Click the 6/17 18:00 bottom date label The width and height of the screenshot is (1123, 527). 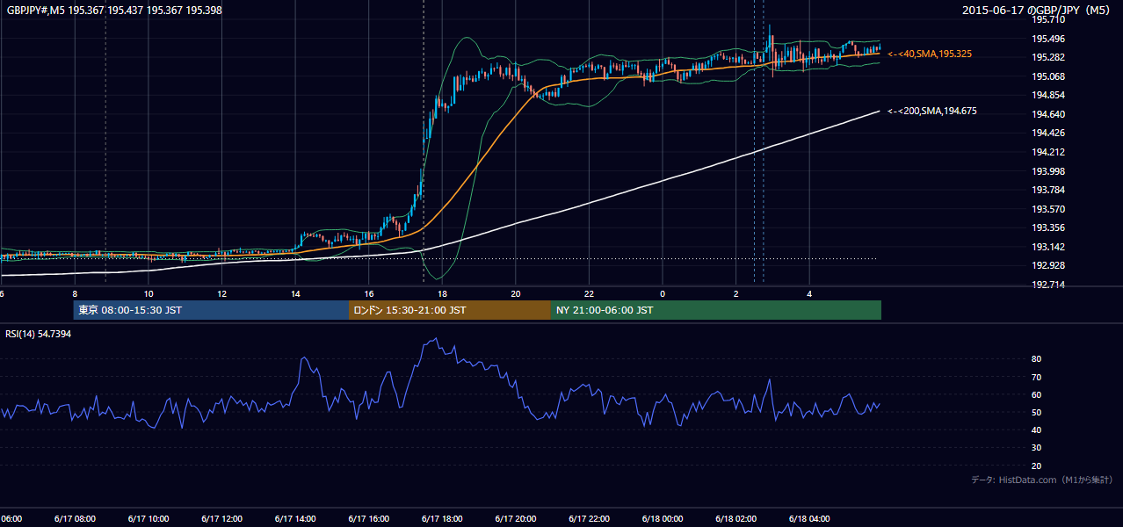442,519
